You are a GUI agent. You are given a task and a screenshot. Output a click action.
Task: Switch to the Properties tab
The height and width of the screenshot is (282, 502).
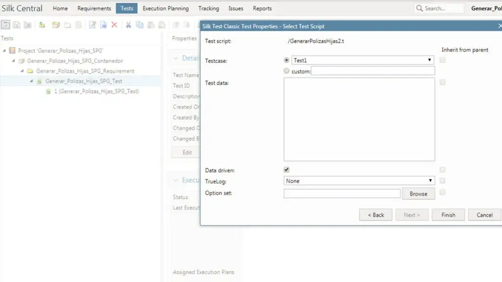point(184,38)
